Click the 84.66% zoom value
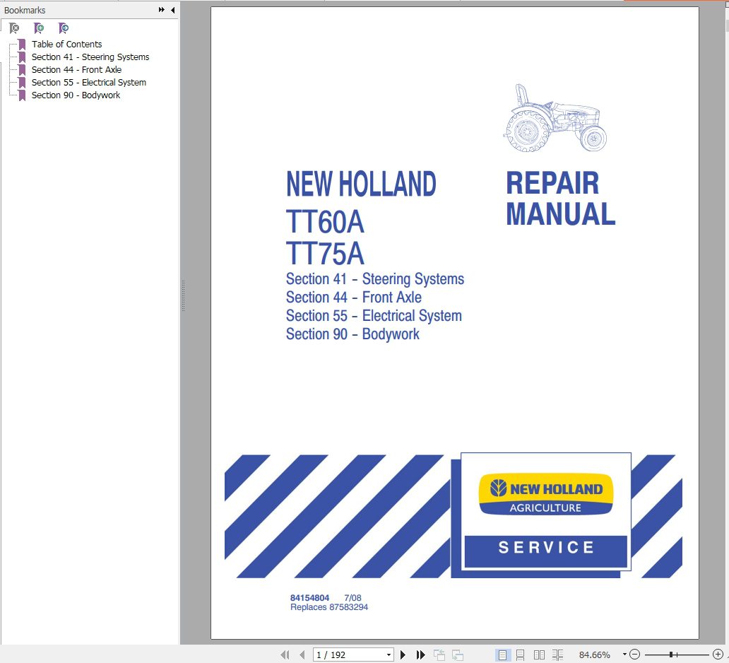The height and width of the screenshot is (663, 729). pyautogui.click(x=594, y=655)
